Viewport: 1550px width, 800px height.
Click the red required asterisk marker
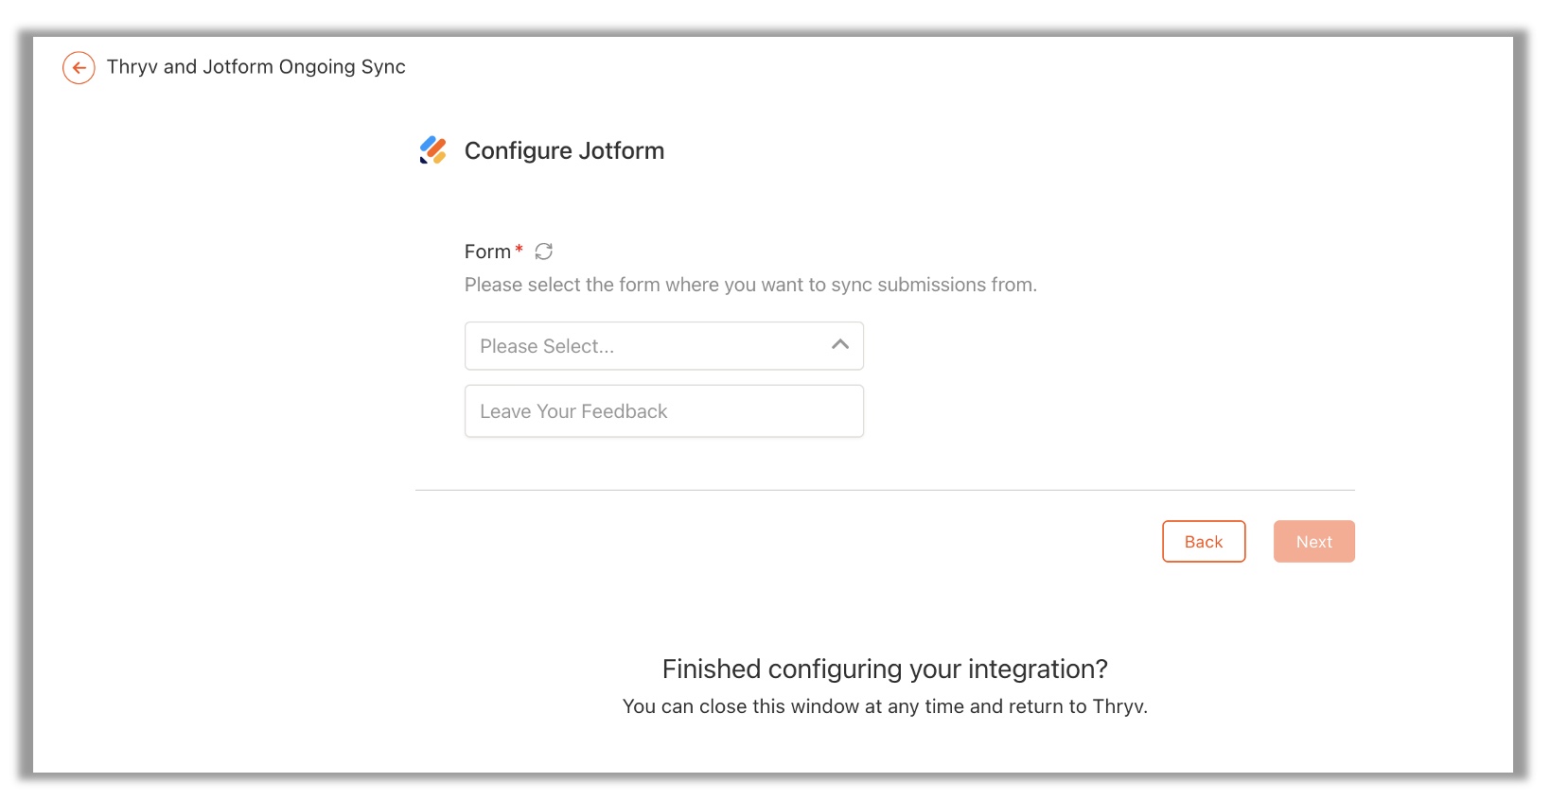tap(519, 250)
